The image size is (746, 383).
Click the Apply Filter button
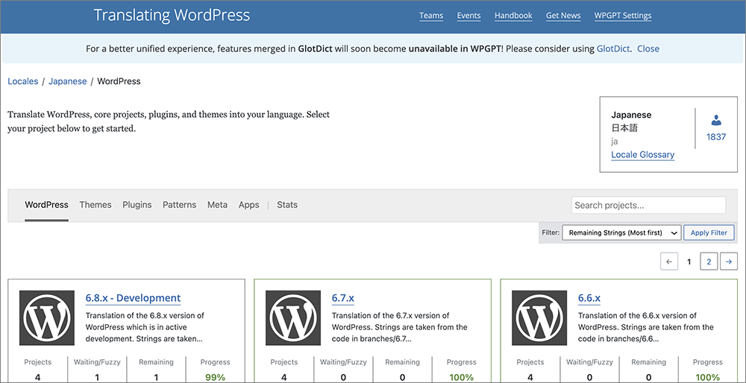(x=709, y=232)
